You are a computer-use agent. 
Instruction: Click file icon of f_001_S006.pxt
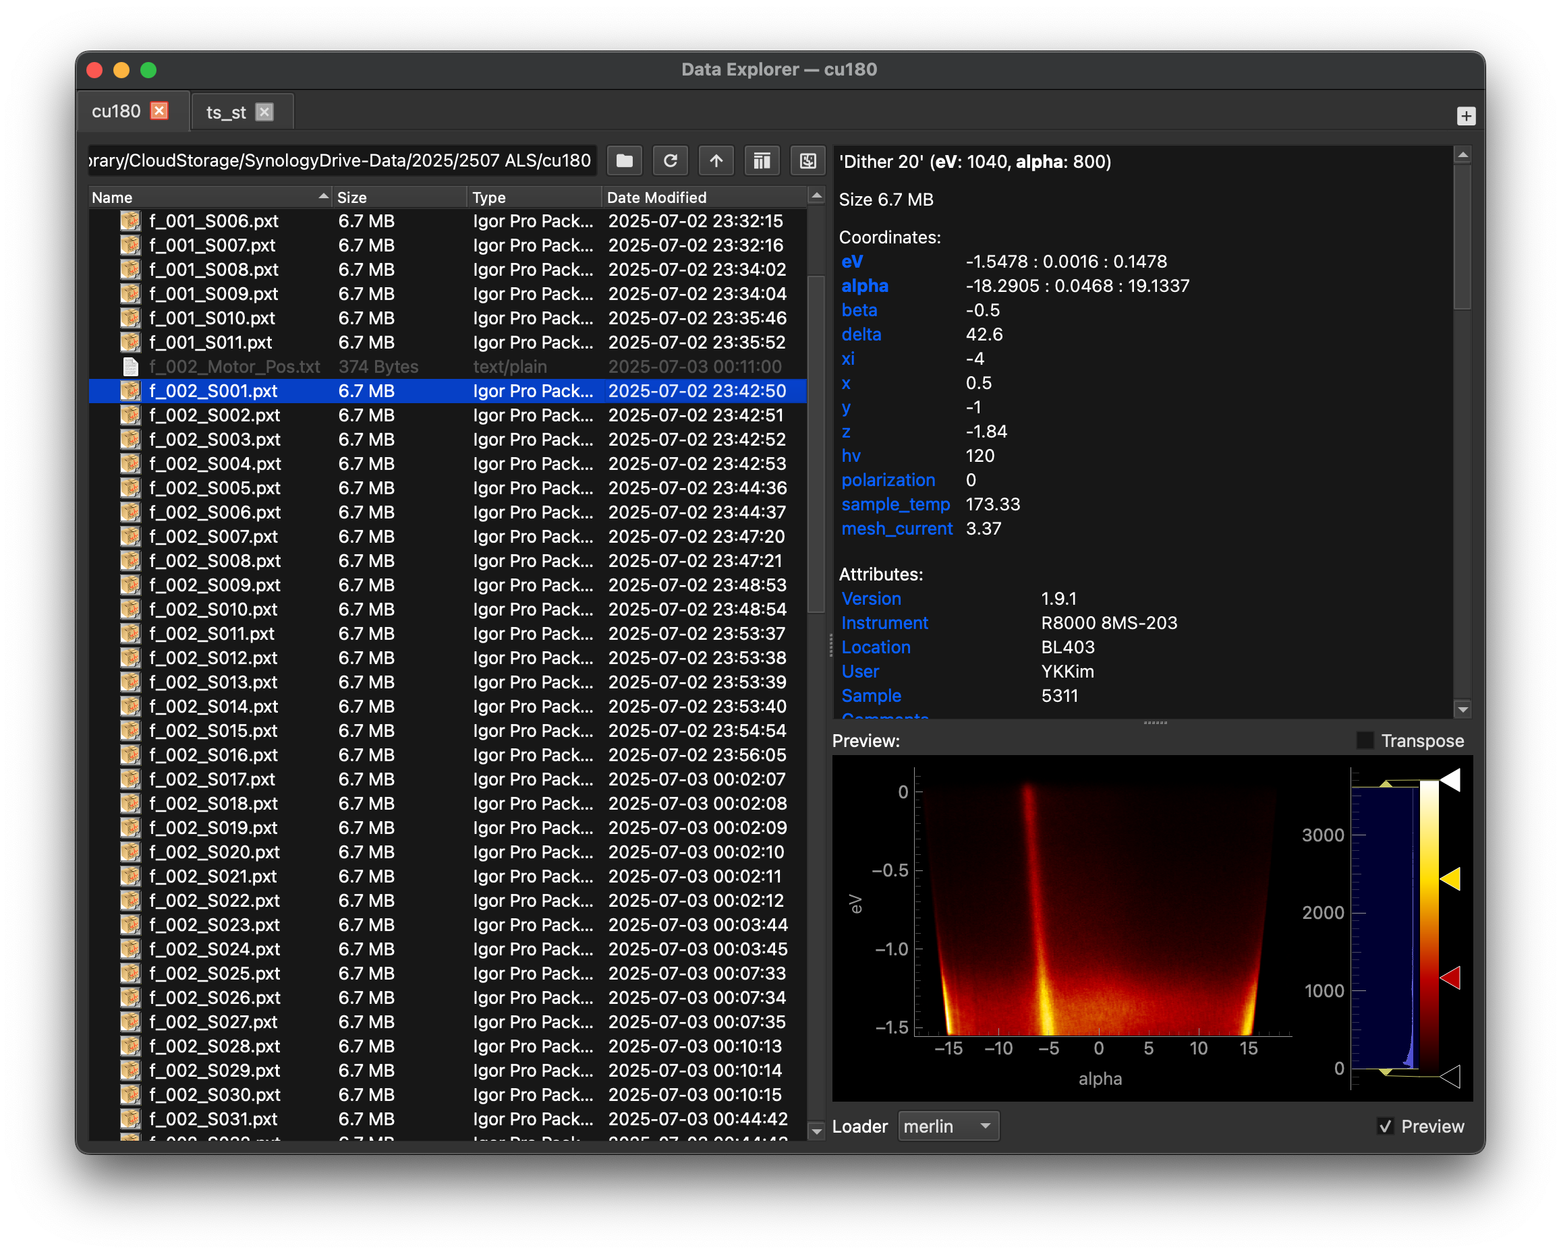tap(130, 220)
